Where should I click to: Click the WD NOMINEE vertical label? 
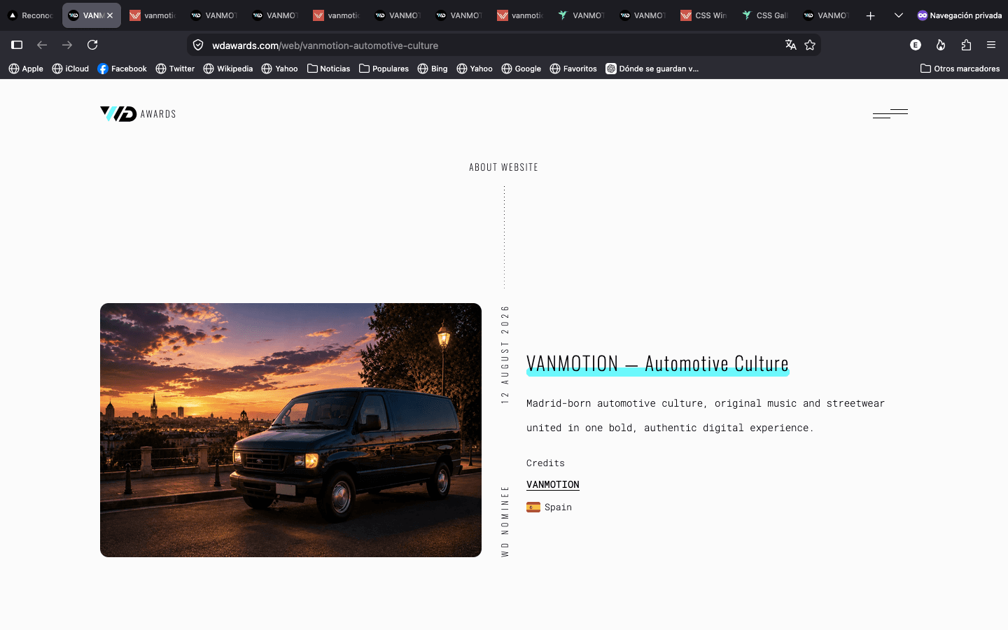pyautogui.click(x=505, y=521)
